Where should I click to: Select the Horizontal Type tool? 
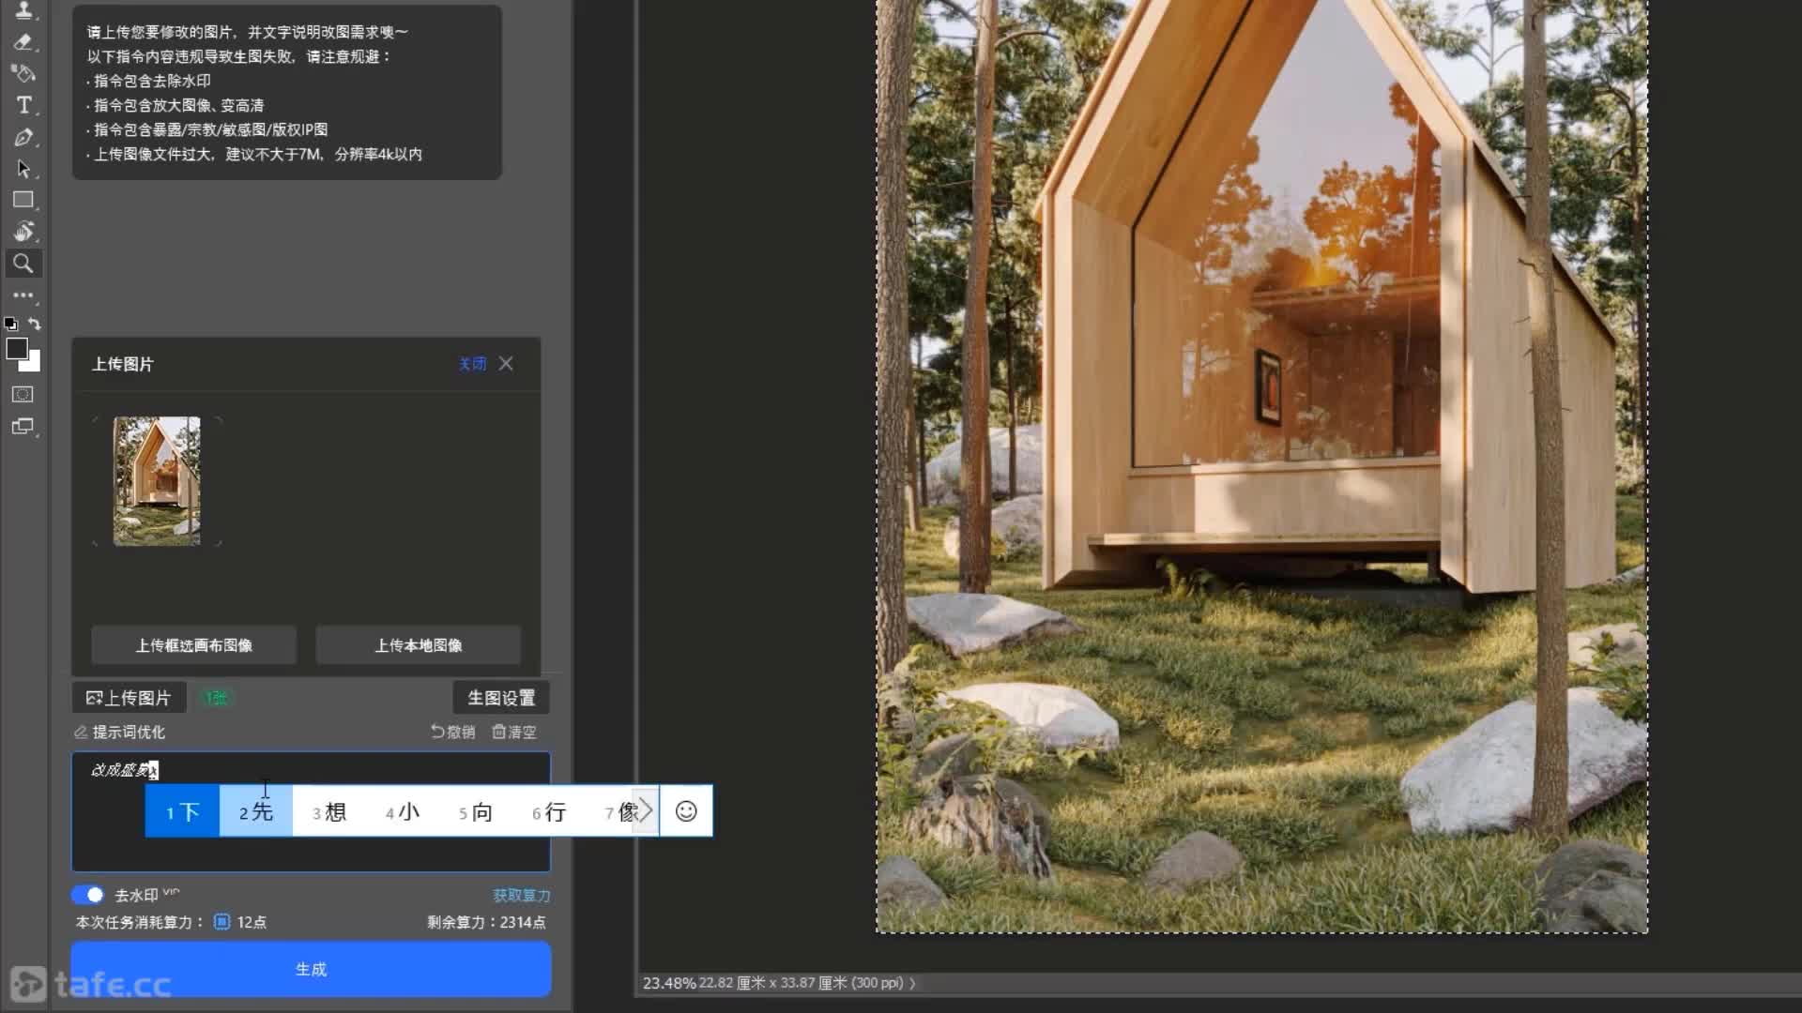tap(23, 105)
